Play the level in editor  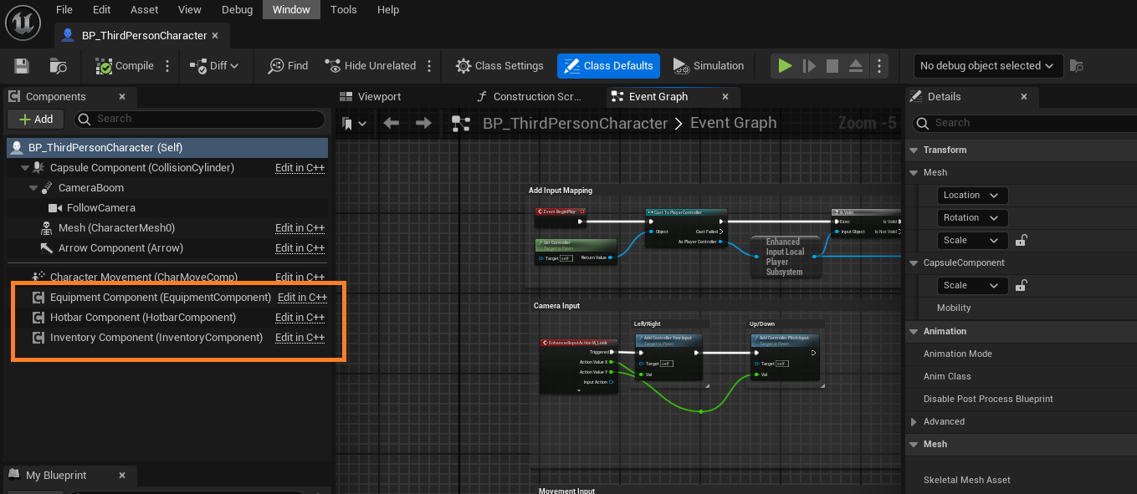click(x=785, y=66)
